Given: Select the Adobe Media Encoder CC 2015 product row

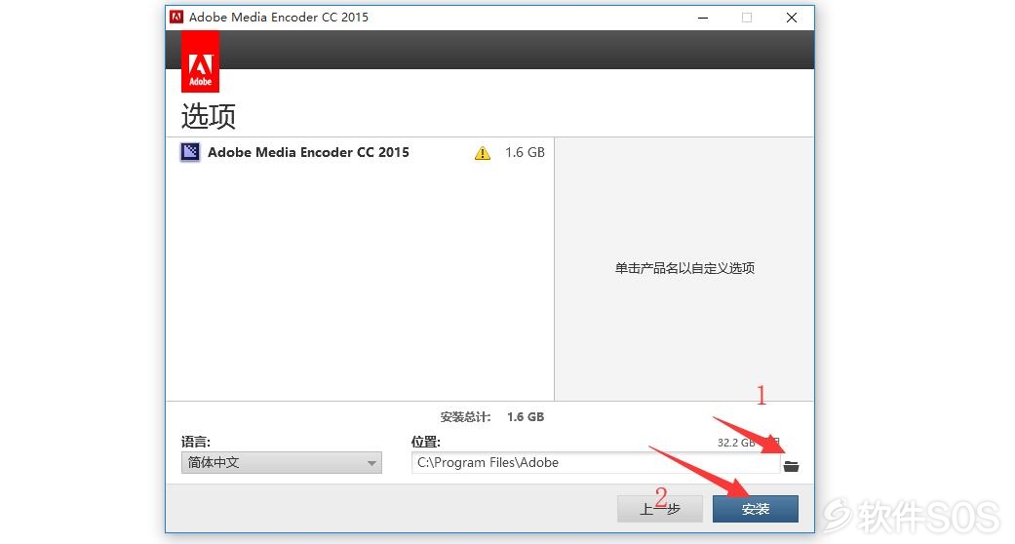Looking at the screenshot, I should 360,152.
